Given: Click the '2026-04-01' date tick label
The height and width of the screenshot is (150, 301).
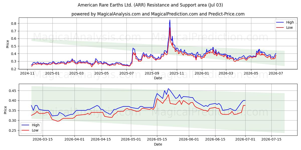Looking at the screenshot, I should pos(74,139).
